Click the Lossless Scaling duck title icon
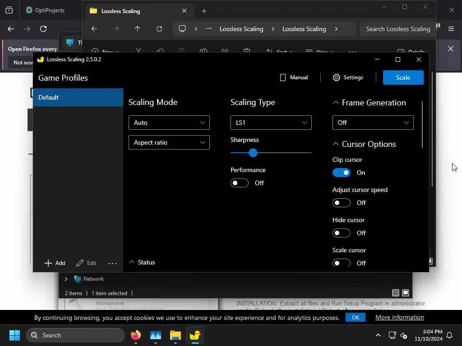The image size is (462, 346). click(41, 59)
